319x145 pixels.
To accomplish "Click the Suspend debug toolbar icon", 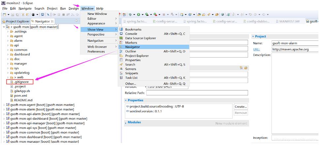I will click(x=59, y=14).
